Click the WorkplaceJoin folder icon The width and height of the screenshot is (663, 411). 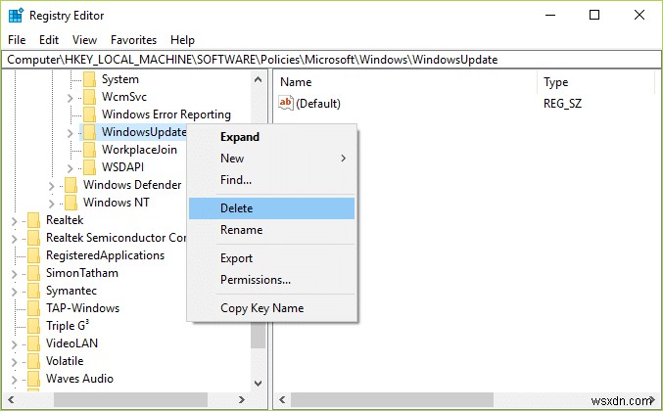[x=90, y=150]
